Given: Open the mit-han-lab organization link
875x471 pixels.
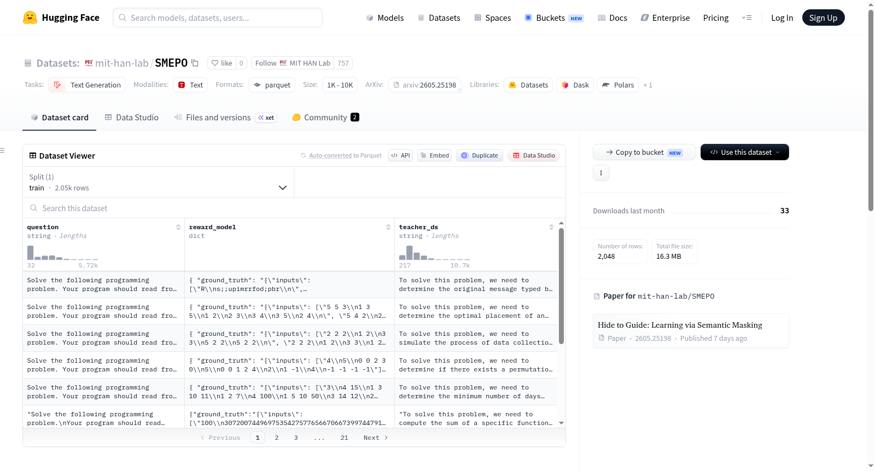Looking at the screenshot, I should tap(121, 63).
